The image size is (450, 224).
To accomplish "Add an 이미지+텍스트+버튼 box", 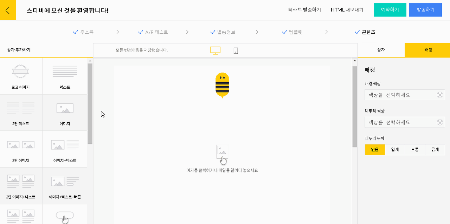I will tap(65, 186).
